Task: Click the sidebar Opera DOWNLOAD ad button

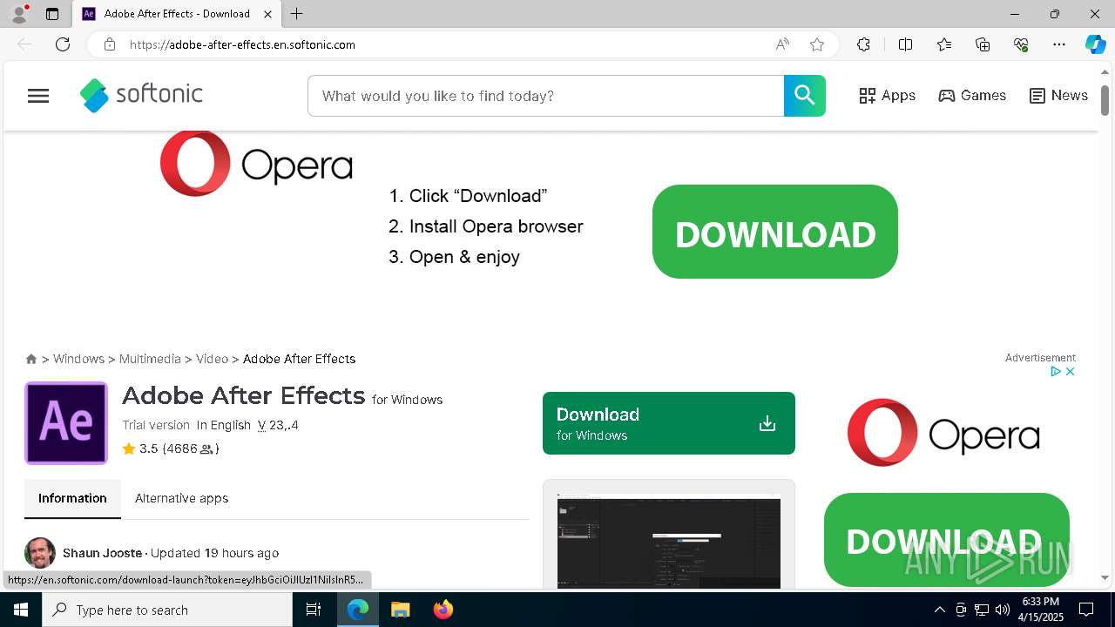Action: (947, 540)
